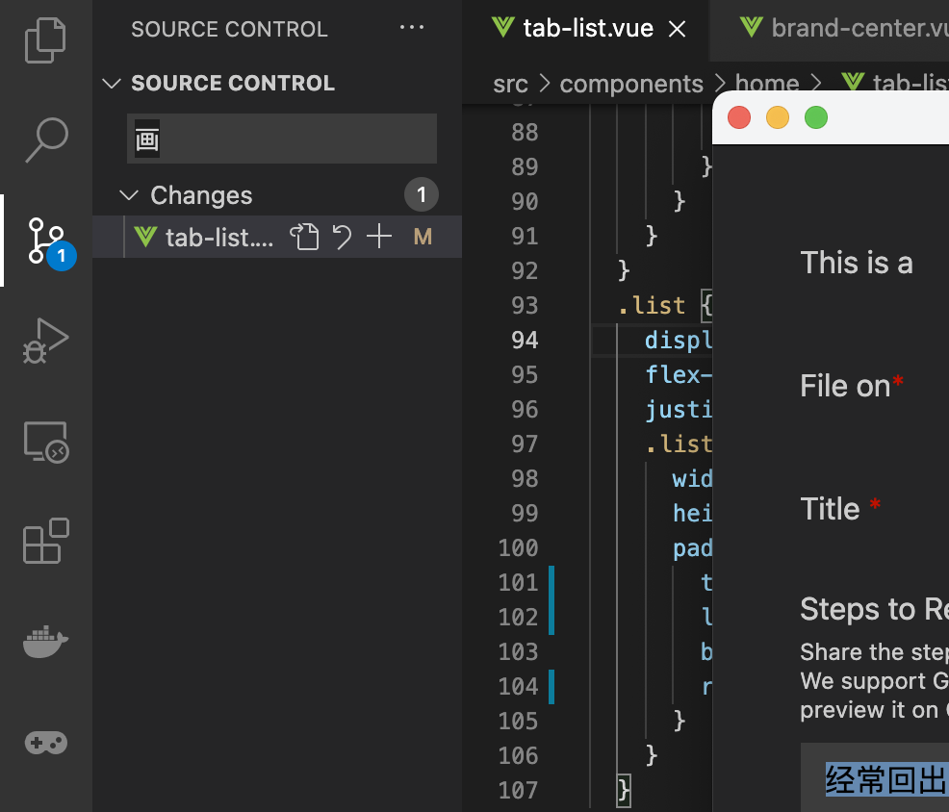The image size is (949, 812).
Task: Switch to the brand-center.vue tab
Action: tap(847, 28)
